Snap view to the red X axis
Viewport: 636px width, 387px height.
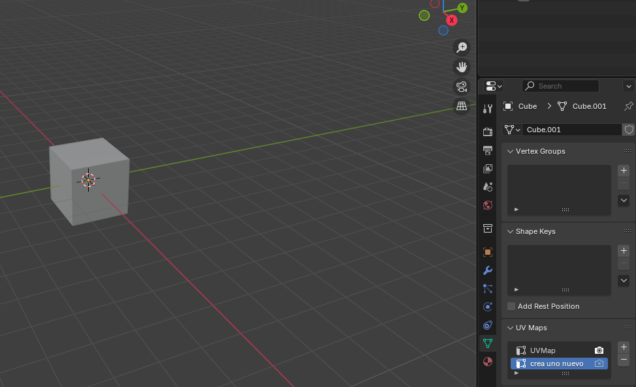tap(451, 20)
